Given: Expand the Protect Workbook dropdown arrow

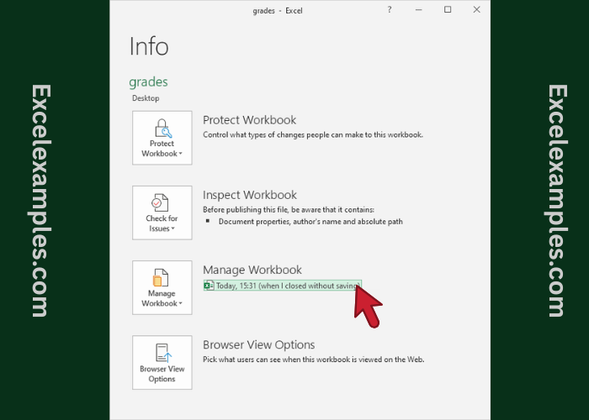Looking at the screenshot, I should point(180,155).
